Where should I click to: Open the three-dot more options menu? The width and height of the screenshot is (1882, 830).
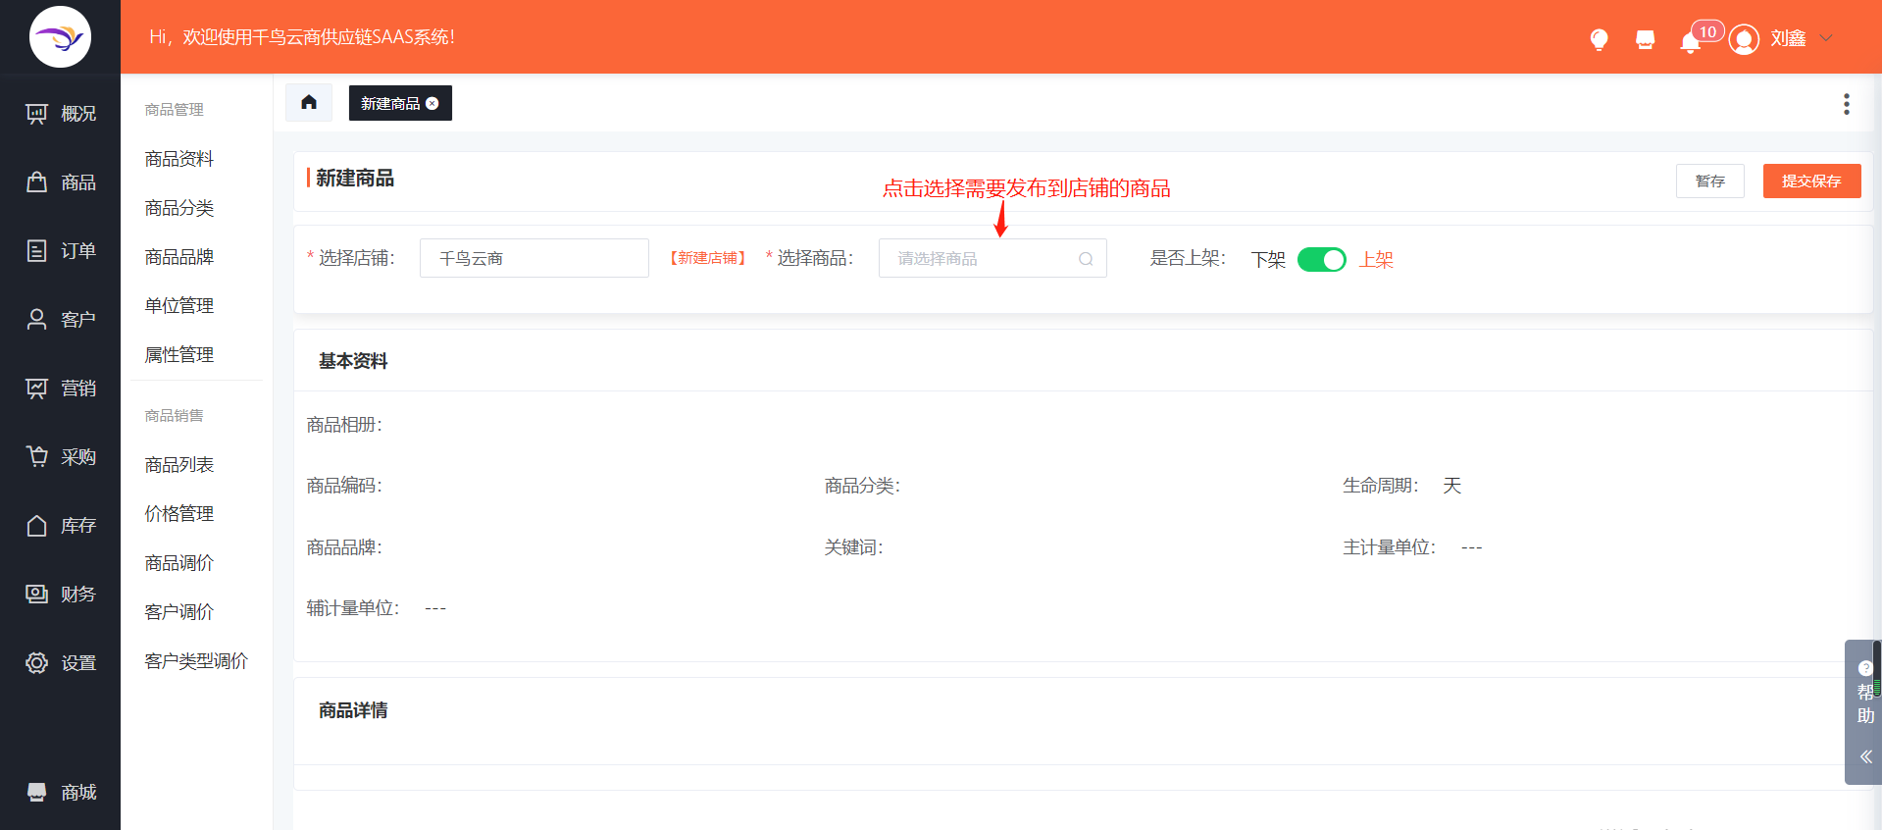(x=1846, y=104)
